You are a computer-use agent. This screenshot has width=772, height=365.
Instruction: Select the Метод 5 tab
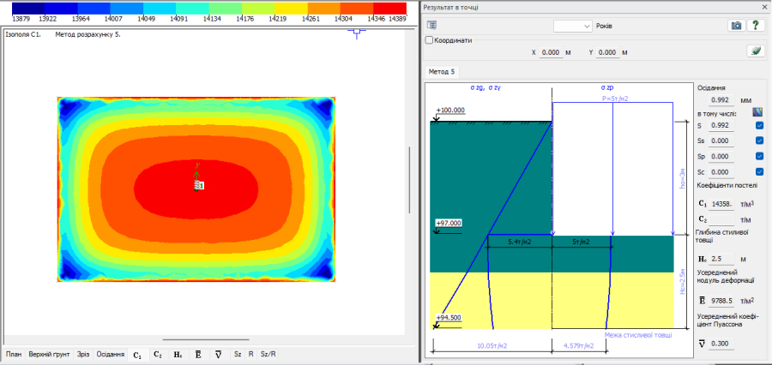[443, 71]
